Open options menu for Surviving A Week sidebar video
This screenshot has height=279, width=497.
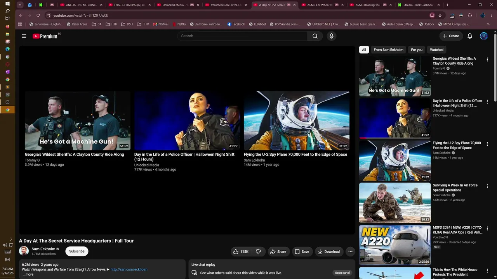(487, 186)
